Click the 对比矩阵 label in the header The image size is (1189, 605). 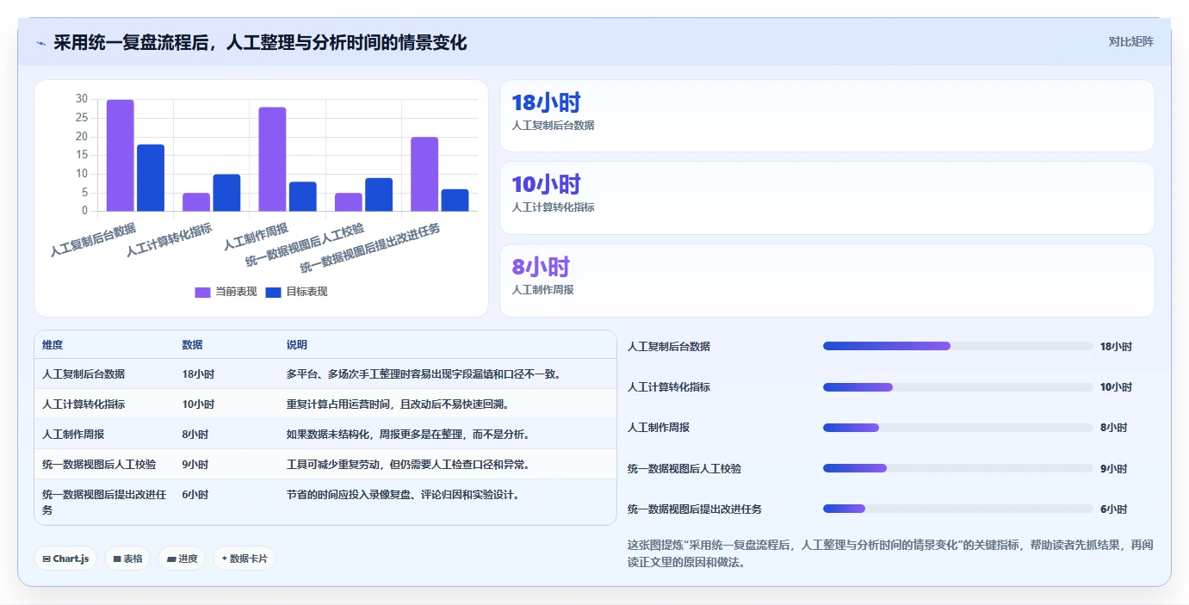coord(1130,41)
